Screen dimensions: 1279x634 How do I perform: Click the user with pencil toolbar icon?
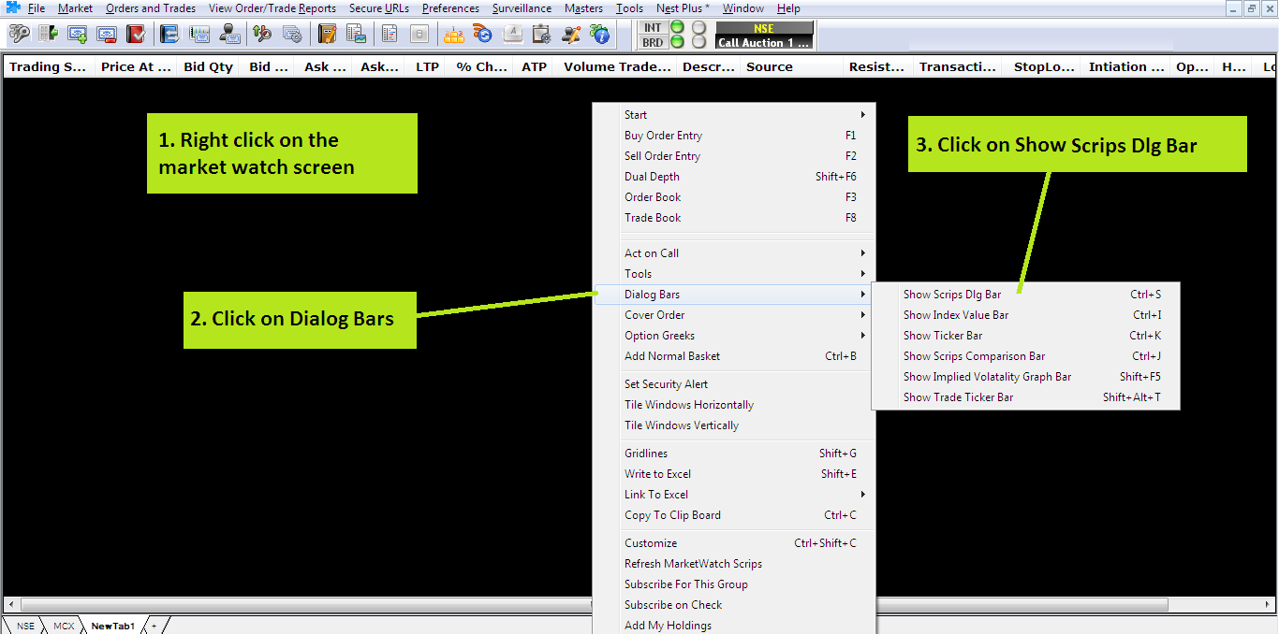570,35
